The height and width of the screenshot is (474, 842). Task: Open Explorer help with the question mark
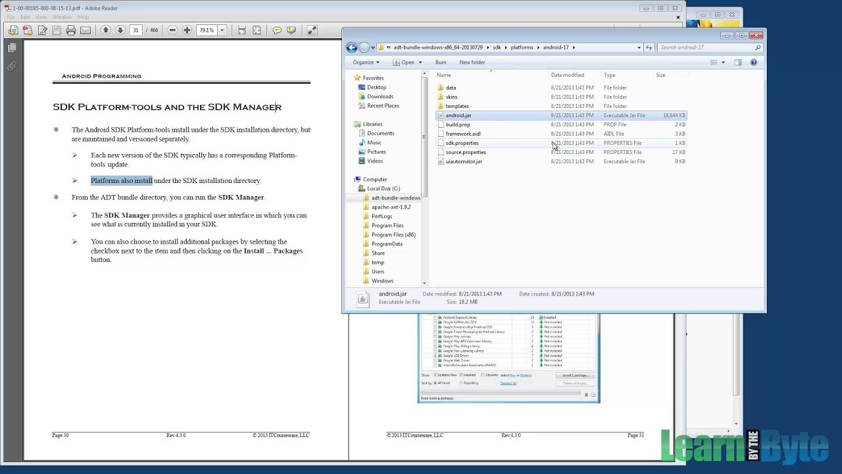pyautogui.click(x=754, y=63)
